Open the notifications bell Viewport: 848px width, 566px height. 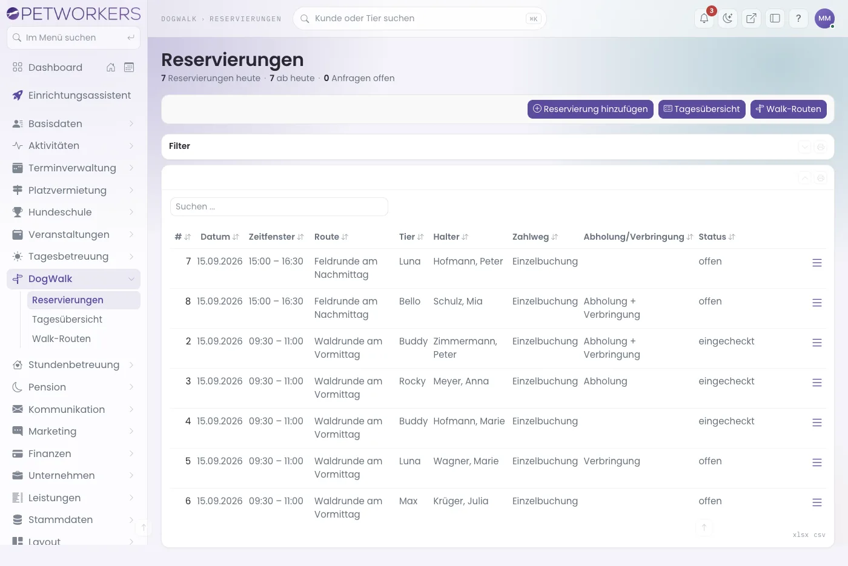point(704,18)
